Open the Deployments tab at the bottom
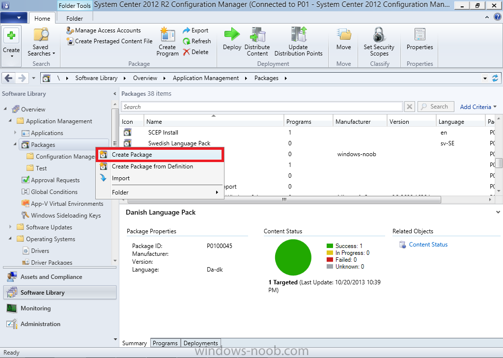 [x=201, y=343]
